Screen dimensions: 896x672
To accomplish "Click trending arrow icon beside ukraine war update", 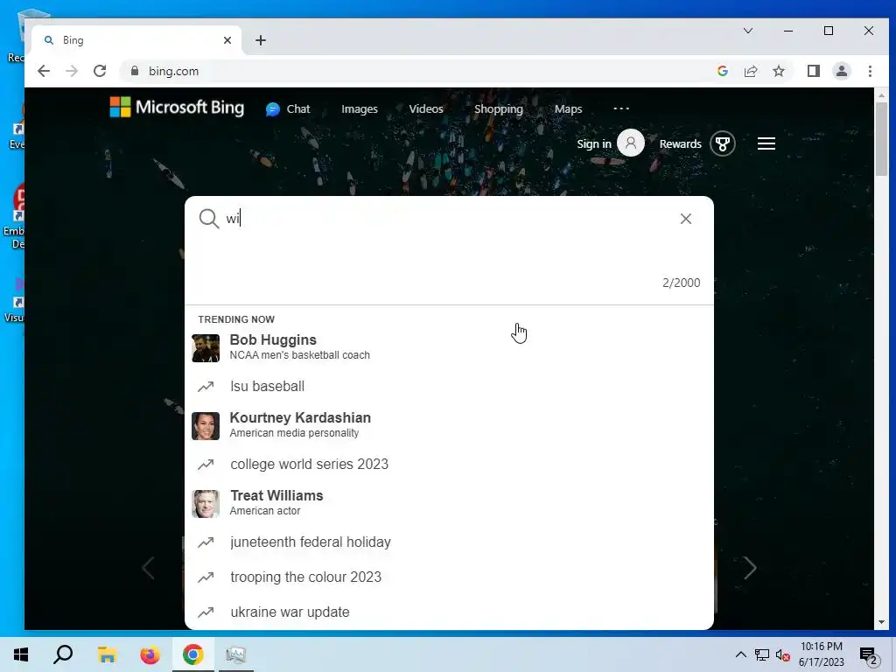I will [206, 612].
